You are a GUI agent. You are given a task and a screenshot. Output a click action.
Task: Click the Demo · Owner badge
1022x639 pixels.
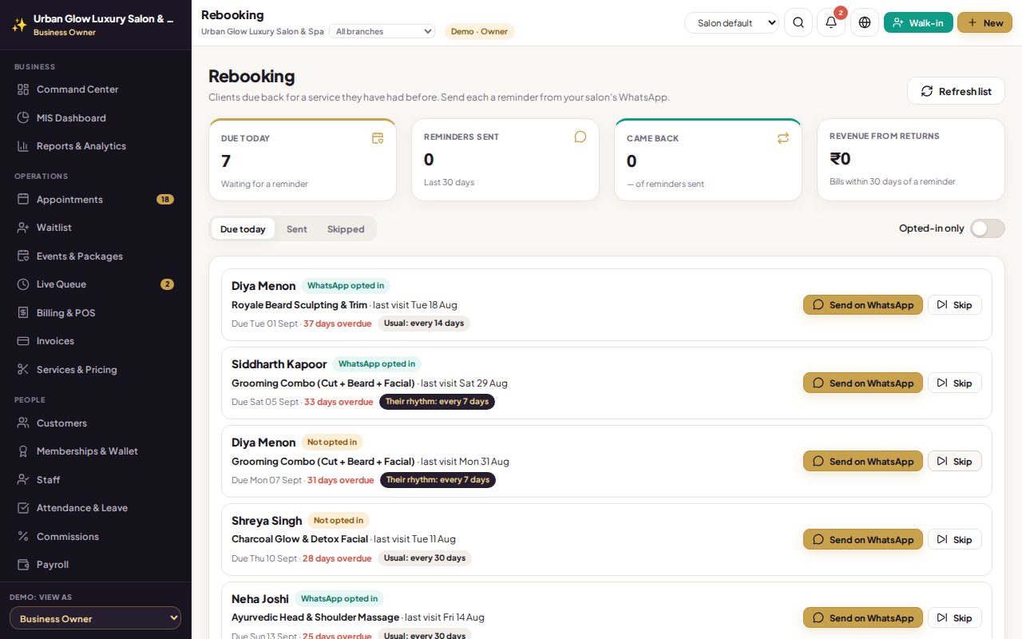pyautogui.click(x=480, y=31)
